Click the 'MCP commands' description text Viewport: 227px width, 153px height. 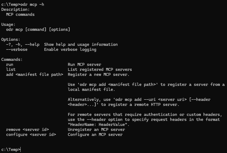tap(20, 14)
